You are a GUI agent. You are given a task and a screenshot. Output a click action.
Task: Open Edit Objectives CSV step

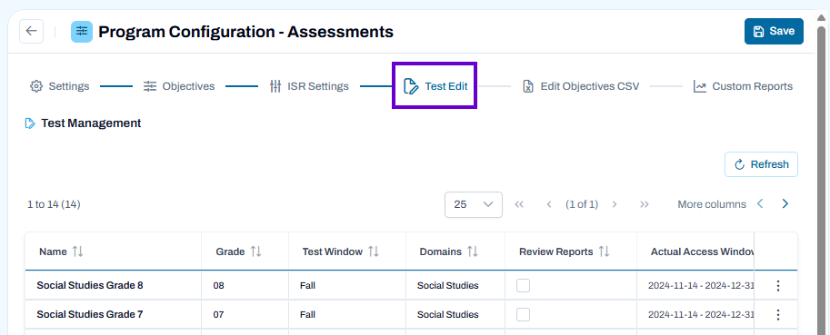coord(581,86)
